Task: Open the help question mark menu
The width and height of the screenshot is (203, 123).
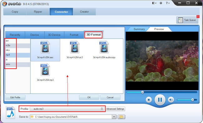Action: click(x=168, y=3)
